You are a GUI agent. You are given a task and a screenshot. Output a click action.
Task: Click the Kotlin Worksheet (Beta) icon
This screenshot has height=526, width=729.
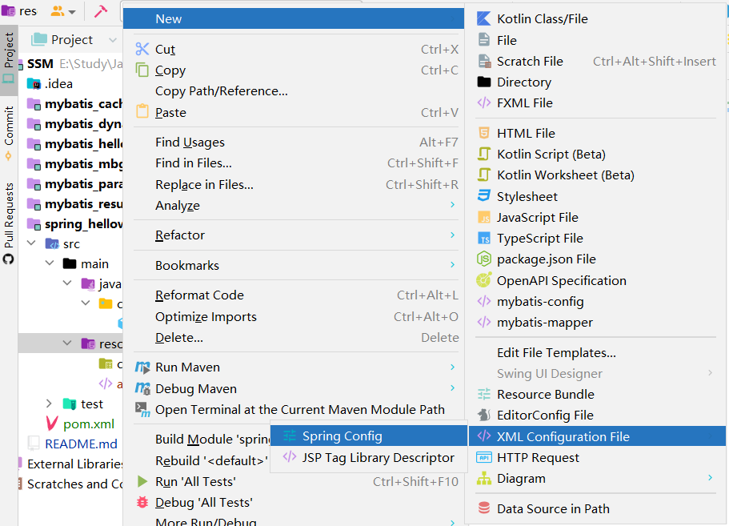[x=484, y=175]
